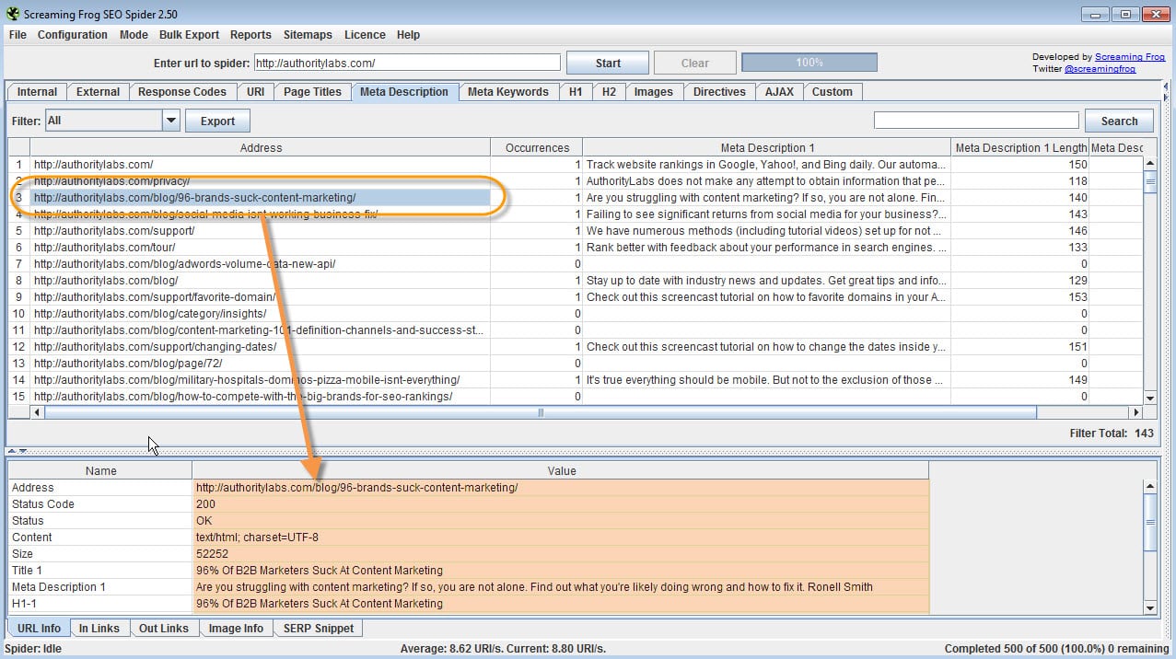
Task: Sort by the Occurrences column header
Action: [x=537, y=147]
